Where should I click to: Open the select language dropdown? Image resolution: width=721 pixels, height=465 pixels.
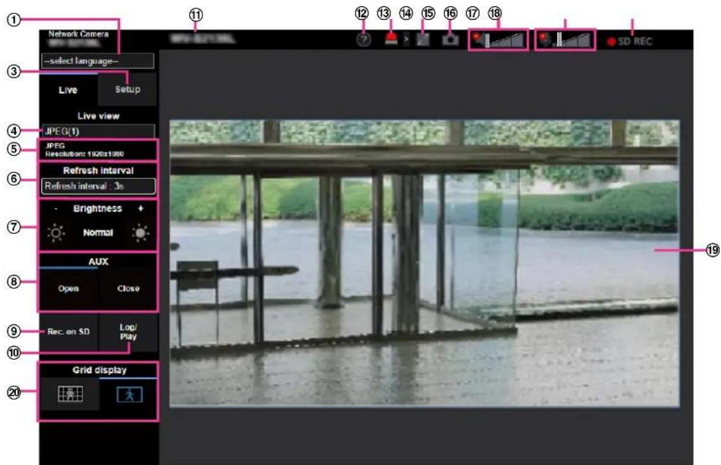98,61
